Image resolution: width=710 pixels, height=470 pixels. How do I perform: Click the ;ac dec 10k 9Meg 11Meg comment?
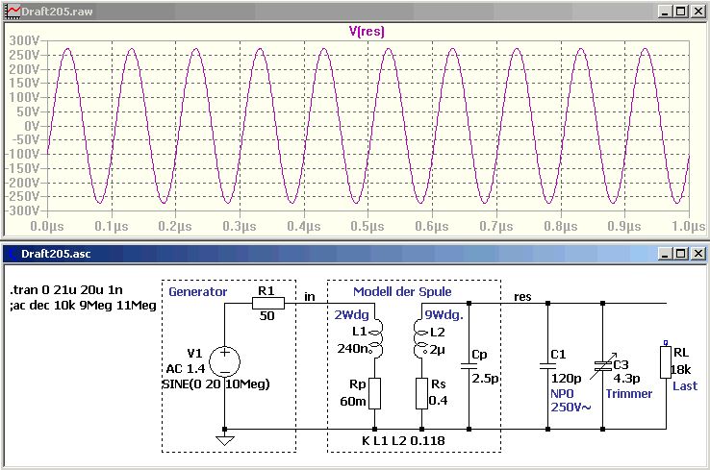(83, 306)
